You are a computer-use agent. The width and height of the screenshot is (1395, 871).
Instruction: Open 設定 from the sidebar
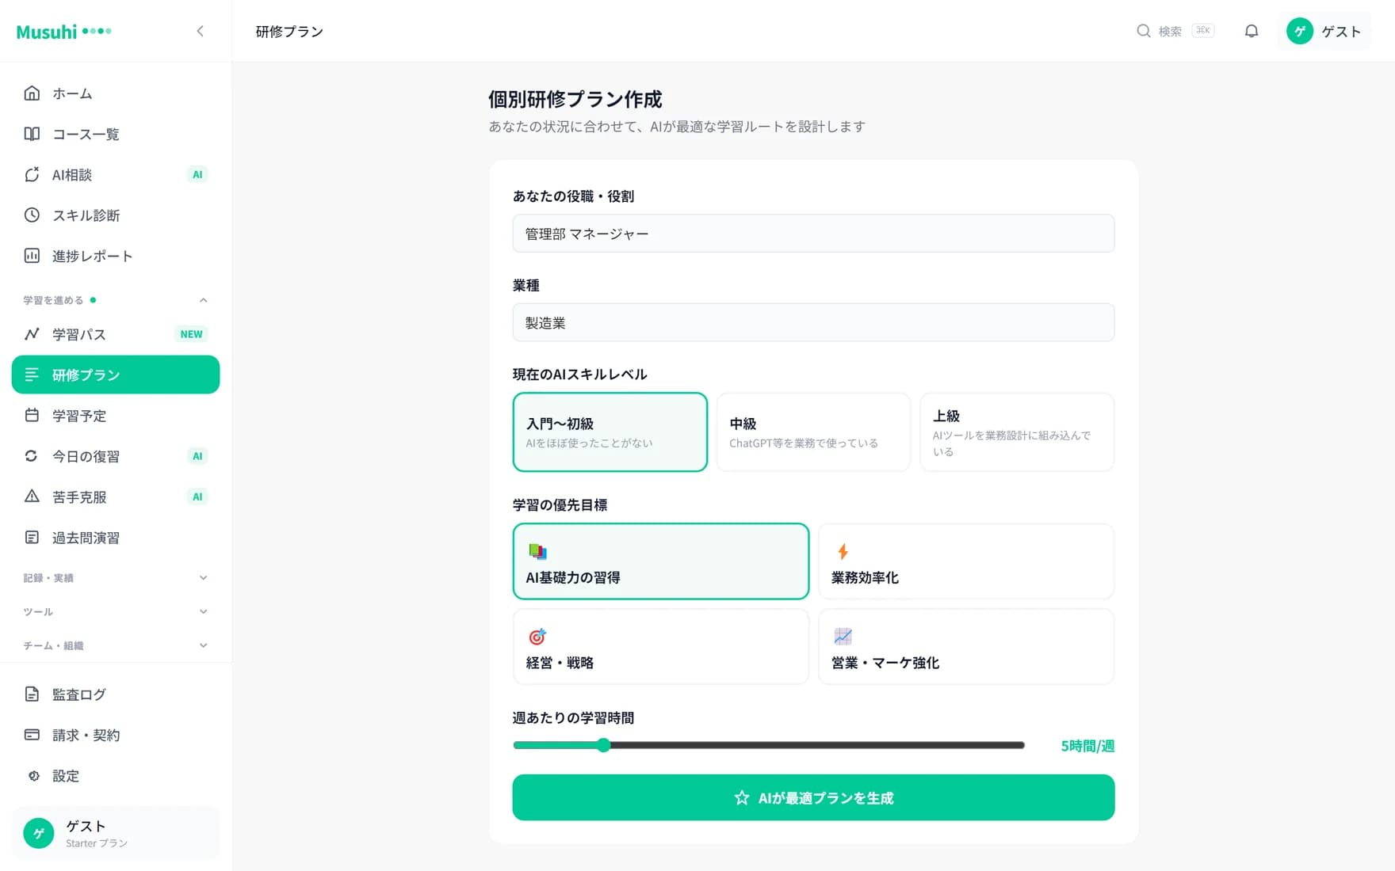click(x=116, y=776)
